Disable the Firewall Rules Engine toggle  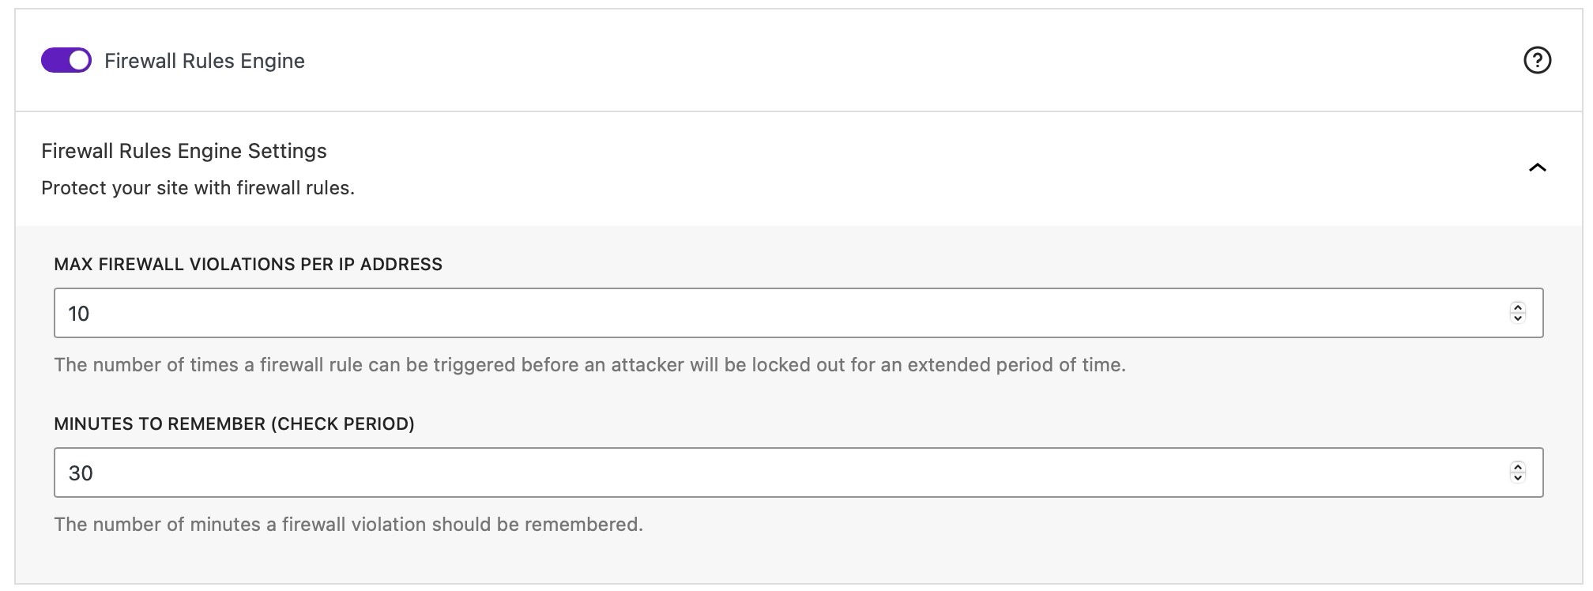pos(66,61)
